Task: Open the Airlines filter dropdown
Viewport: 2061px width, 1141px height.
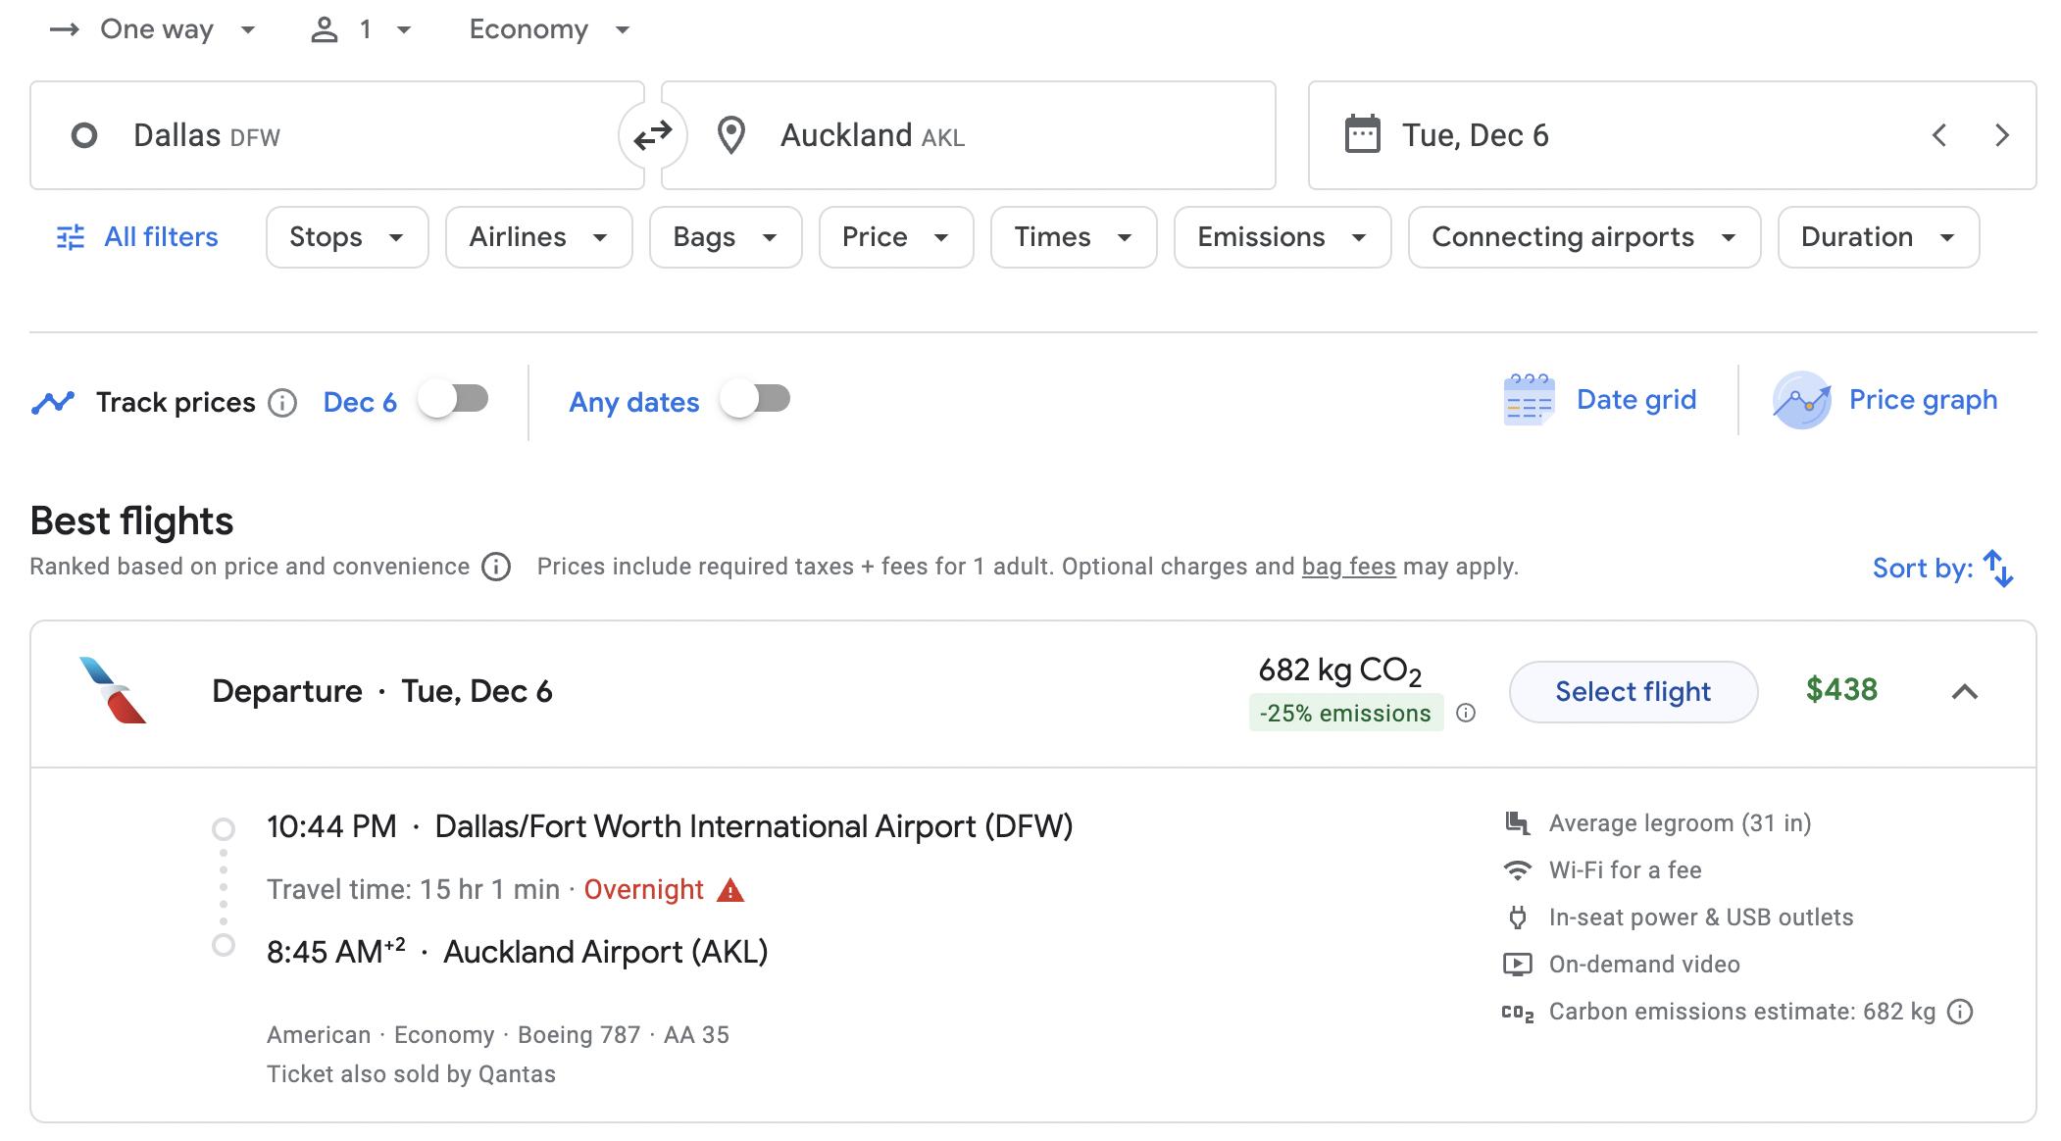Action: tap(538, 236)
